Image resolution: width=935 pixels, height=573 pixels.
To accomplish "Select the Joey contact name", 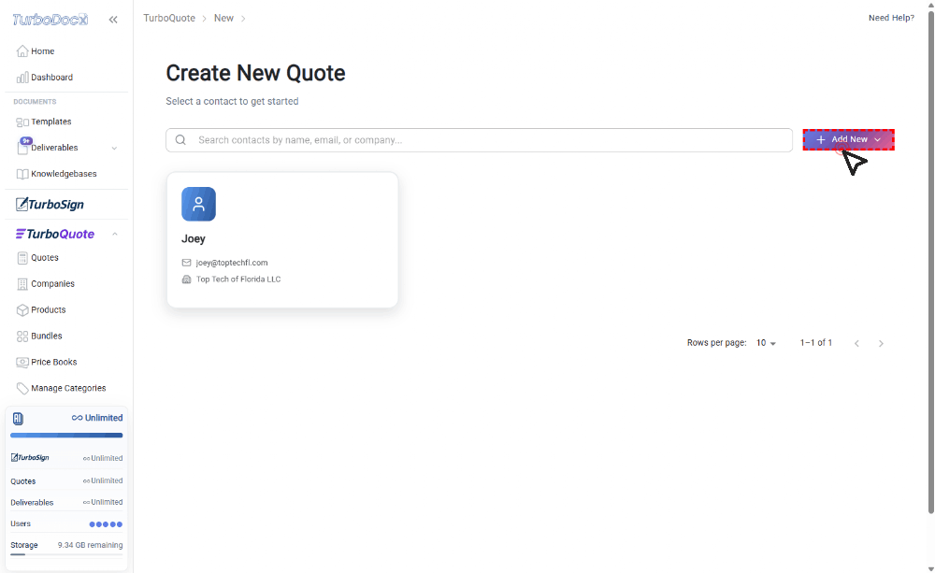I will click(194, 239).
